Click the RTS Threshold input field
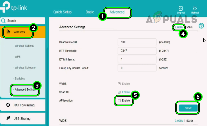The width and height of the screenshot is (207, 126). pos(137,51)
